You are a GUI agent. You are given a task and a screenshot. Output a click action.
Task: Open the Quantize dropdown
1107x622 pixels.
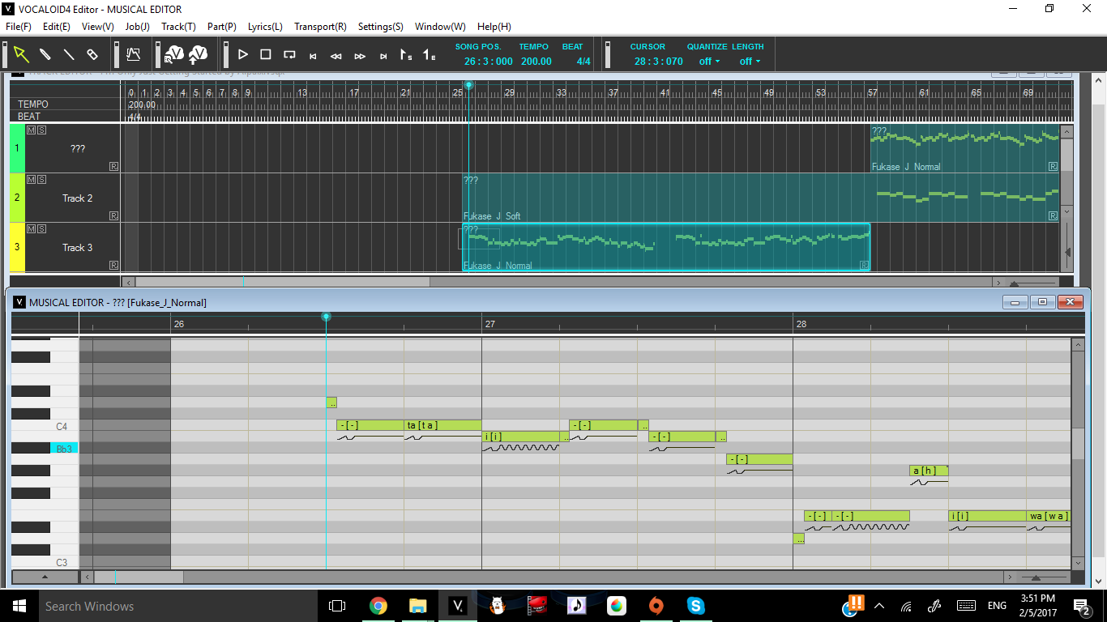click(x=709, y=62)
